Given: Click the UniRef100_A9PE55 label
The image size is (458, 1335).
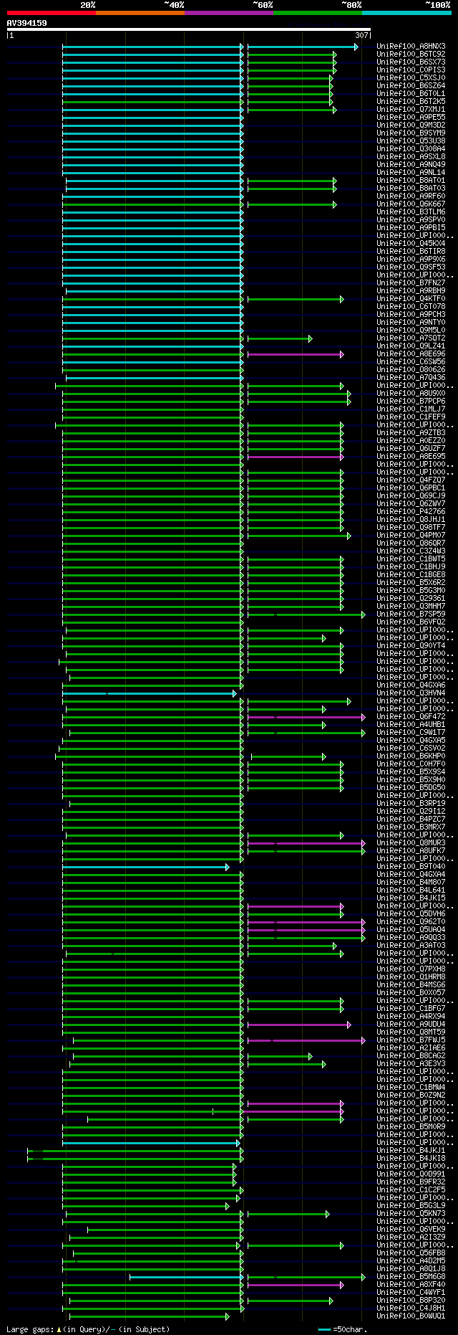Looking at the screenshot, I should 411,118.
